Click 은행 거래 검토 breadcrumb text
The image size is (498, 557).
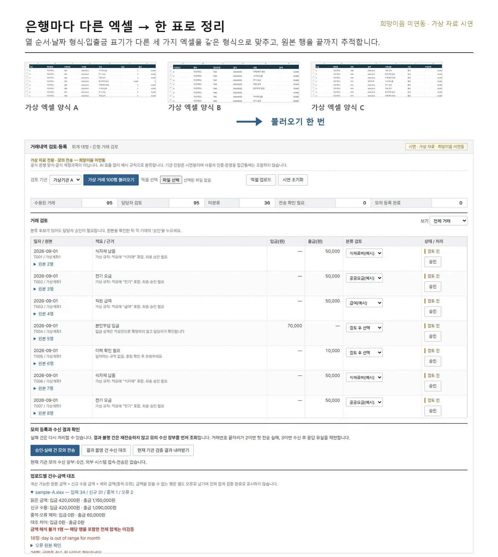click(x=105, y=147)
